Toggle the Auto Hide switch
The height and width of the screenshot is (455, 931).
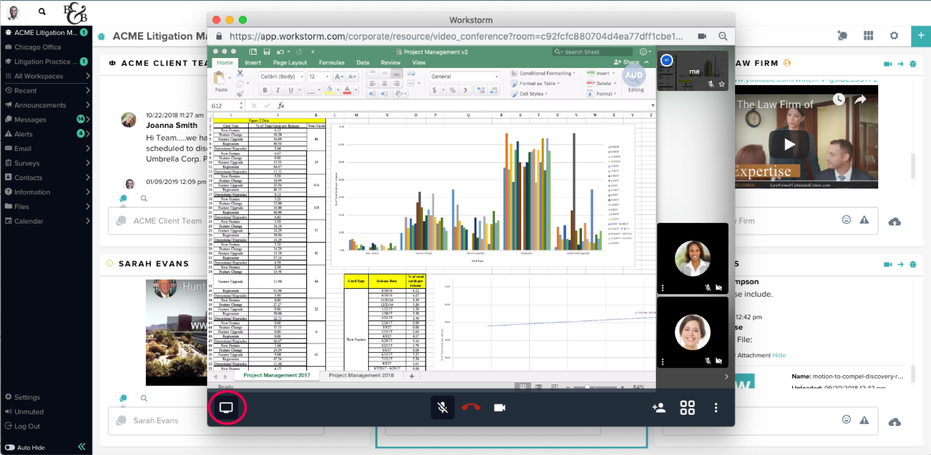click(x=9, y=447)
